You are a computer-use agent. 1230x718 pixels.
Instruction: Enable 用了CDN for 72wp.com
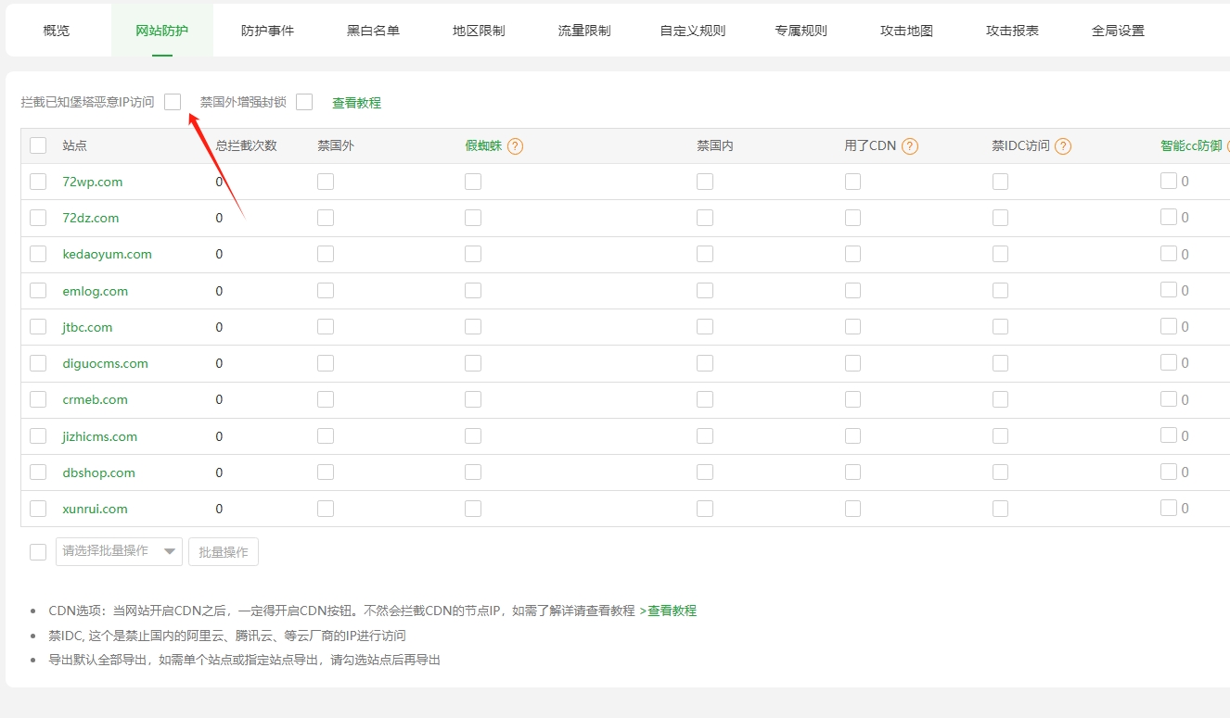852,182
